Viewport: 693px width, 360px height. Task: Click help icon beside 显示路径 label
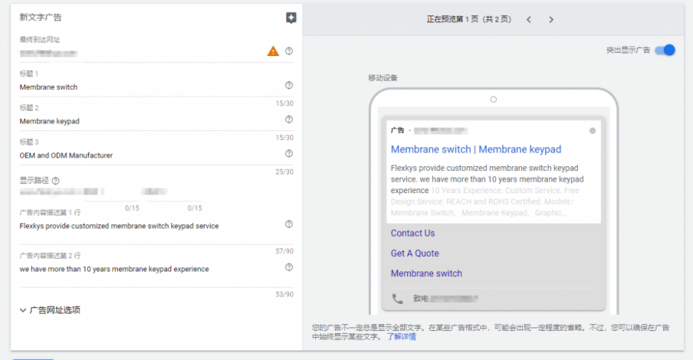(x=55, y=181)
